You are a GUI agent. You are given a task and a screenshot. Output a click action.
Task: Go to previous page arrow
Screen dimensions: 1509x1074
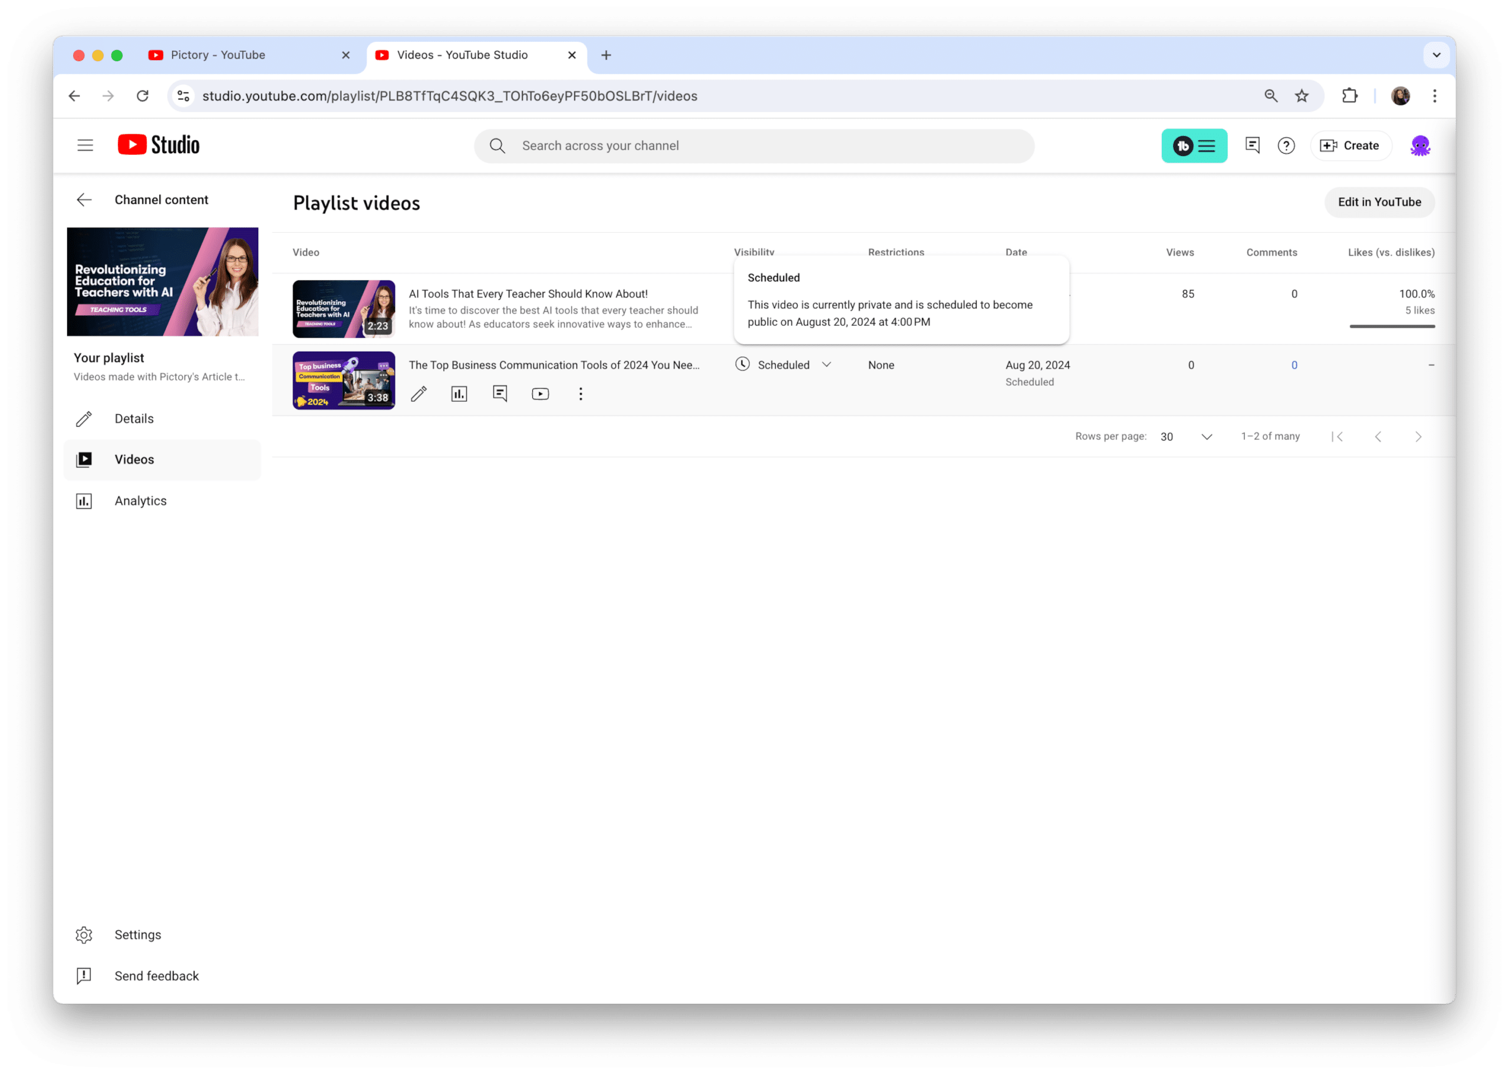click(1378, 437)
